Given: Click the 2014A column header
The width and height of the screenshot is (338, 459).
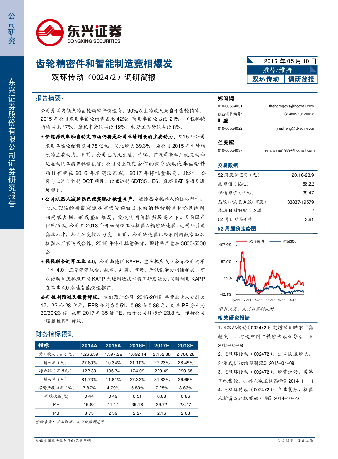Looking at the screenshot, I should (x=89, y=345).
